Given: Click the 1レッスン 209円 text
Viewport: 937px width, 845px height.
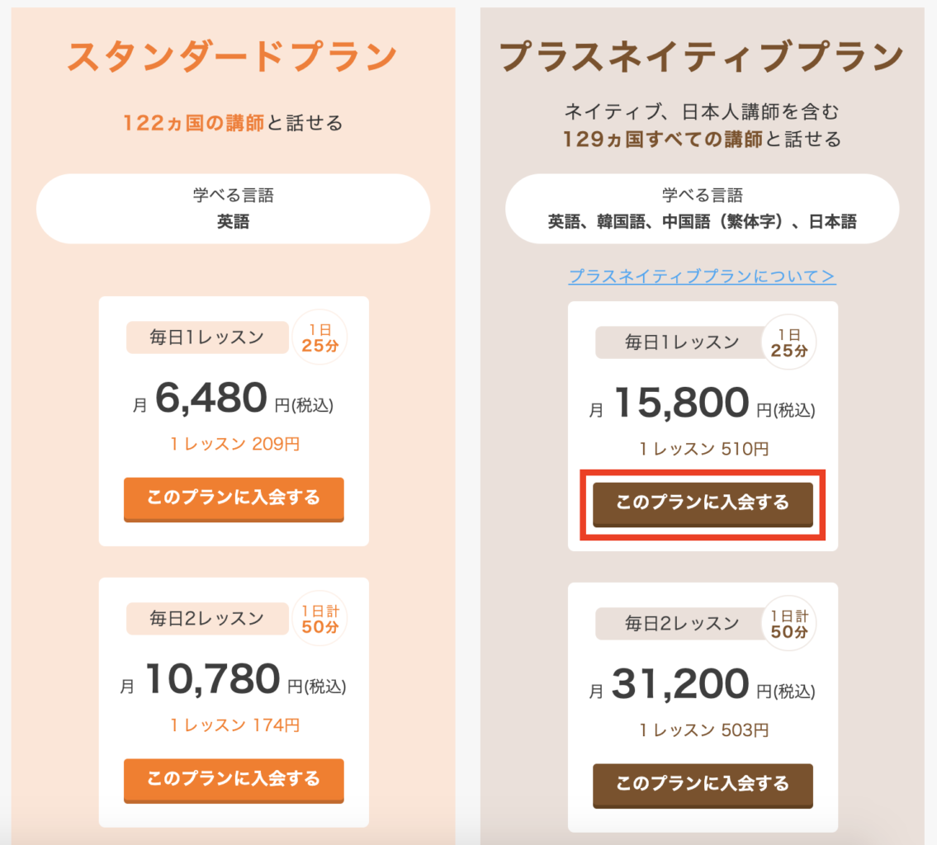Looking at the screenshot, I should click(x=234, y=444).
